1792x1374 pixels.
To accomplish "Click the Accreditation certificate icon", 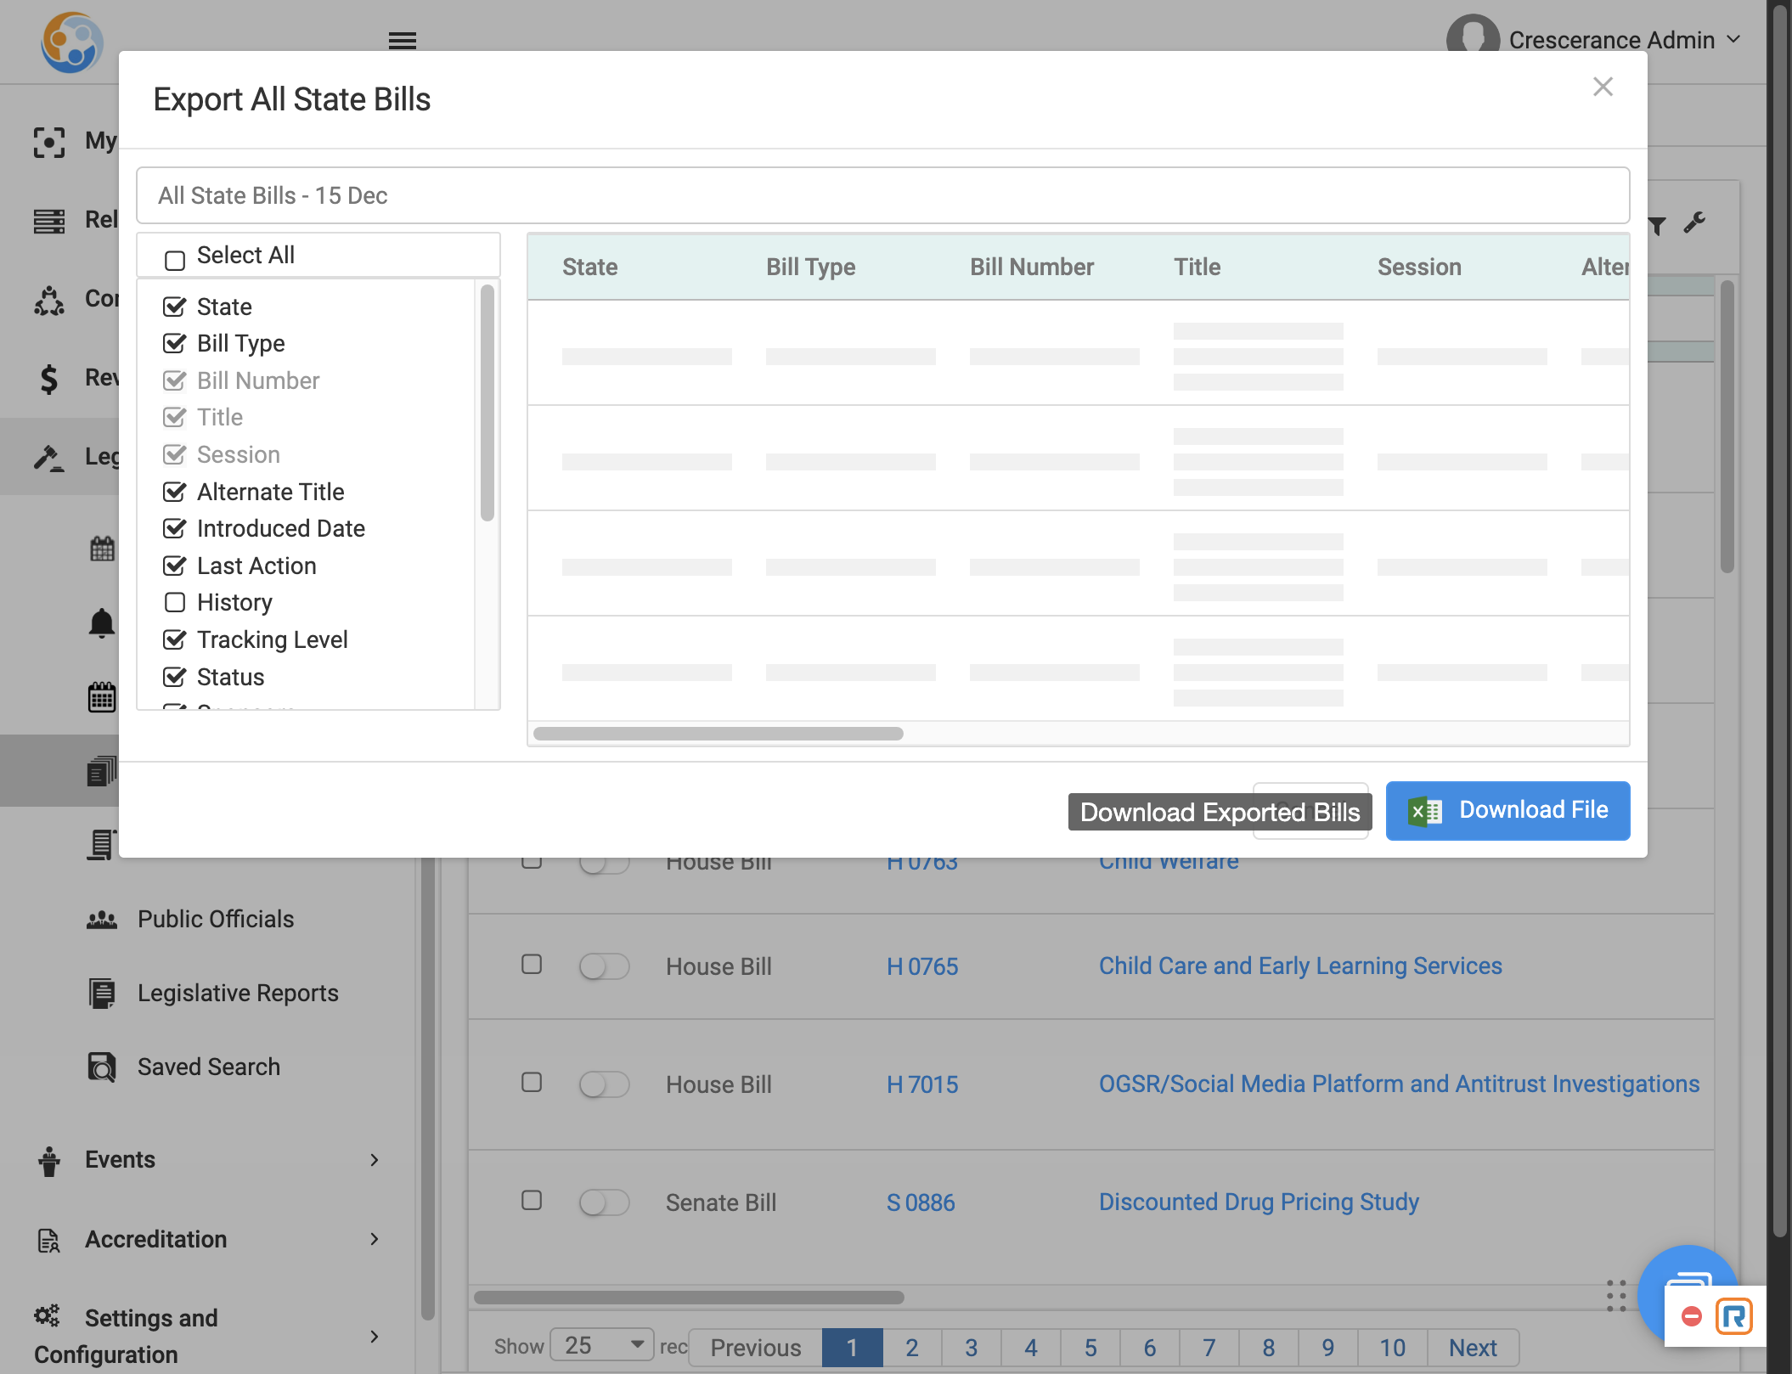I will (x=49, y=1240).
